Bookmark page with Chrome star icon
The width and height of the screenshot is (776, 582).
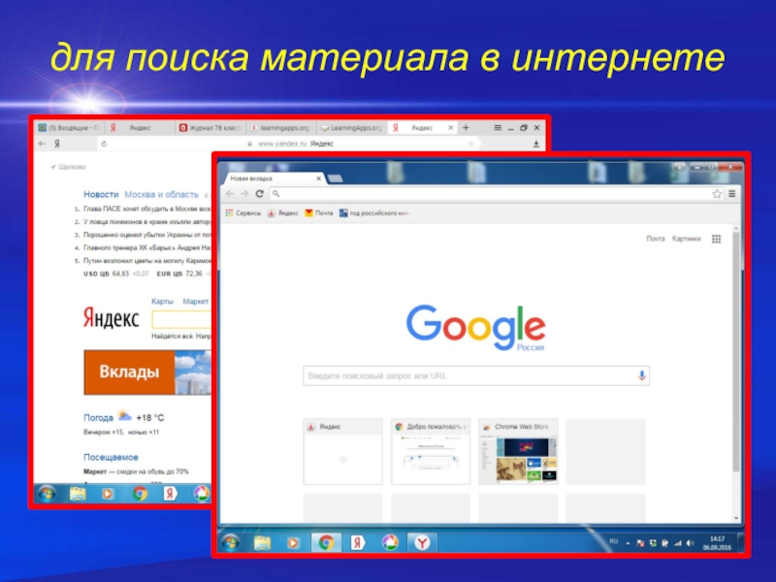717,194
